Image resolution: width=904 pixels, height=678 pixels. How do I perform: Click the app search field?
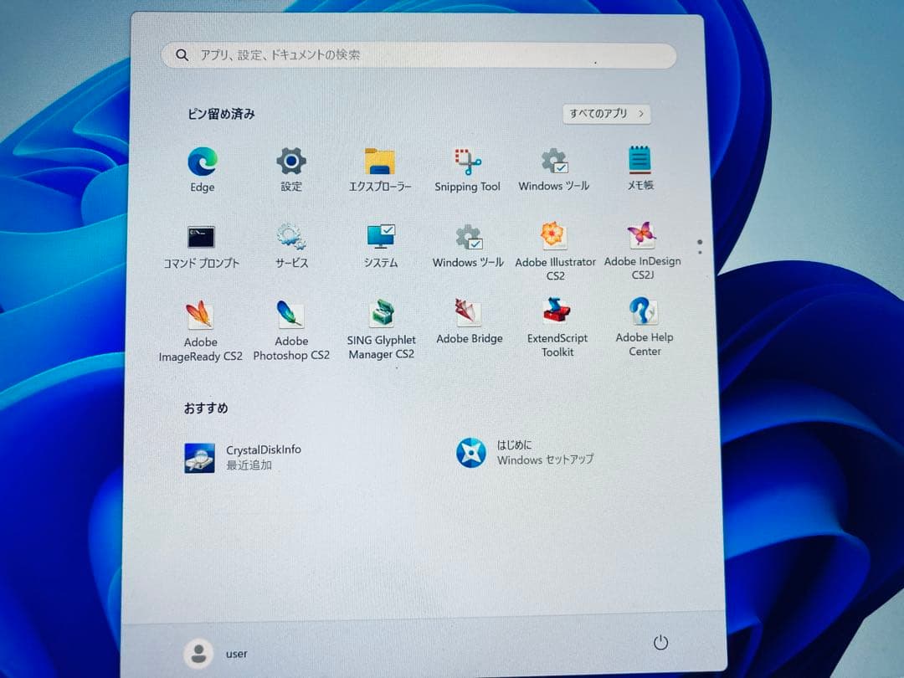click(419, 55)
